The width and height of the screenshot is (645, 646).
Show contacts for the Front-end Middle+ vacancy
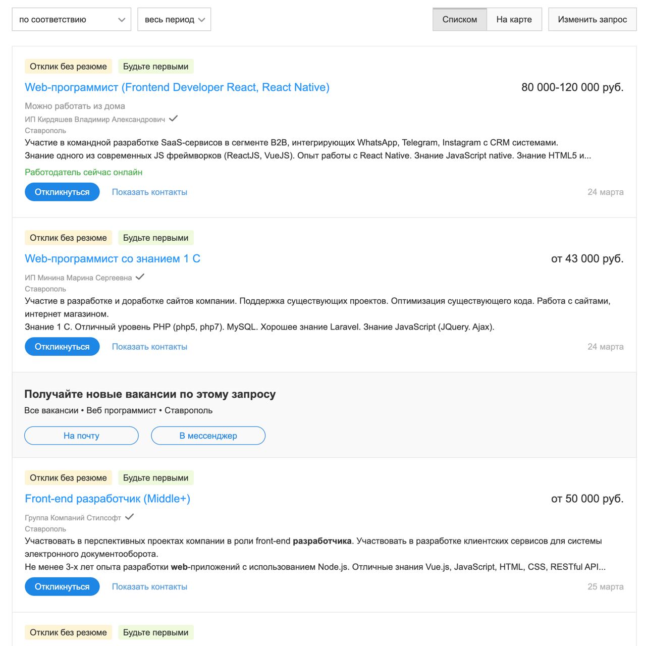[x=149, y=587]
